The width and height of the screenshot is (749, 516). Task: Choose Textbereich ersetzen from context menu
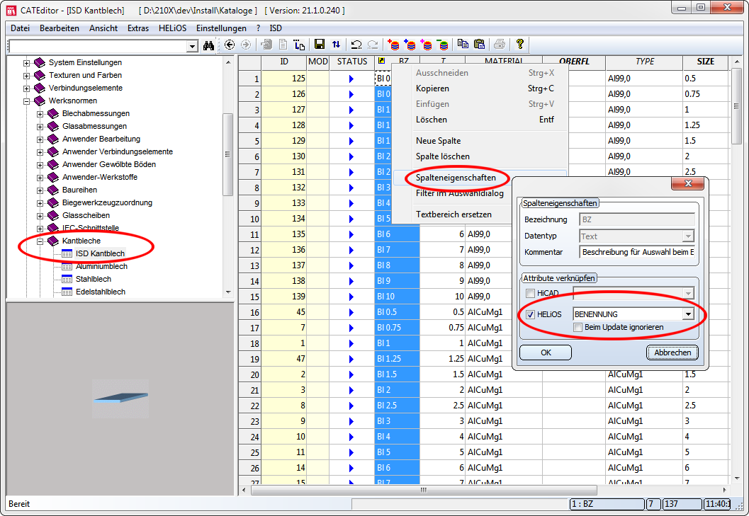[452, 214]
